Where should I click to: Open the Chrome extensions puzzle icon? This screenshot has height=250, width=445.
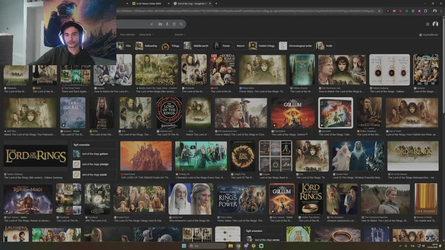(426, 11)
